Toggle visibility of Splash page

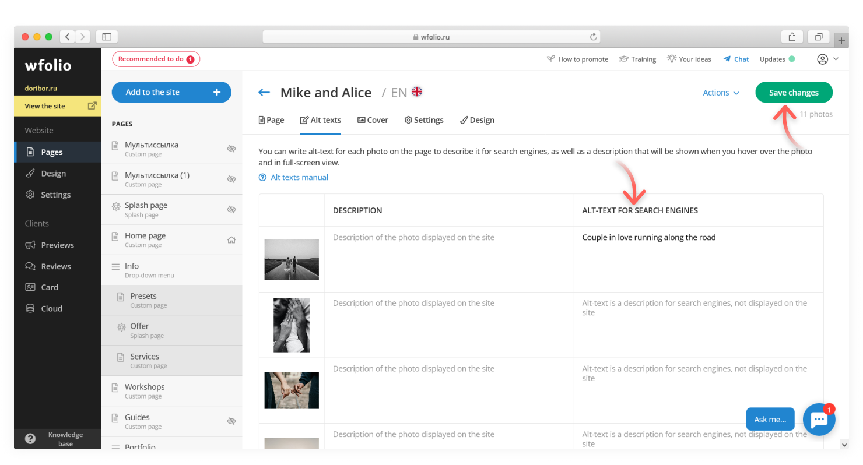pyautogui.click(x=231, y=209)
